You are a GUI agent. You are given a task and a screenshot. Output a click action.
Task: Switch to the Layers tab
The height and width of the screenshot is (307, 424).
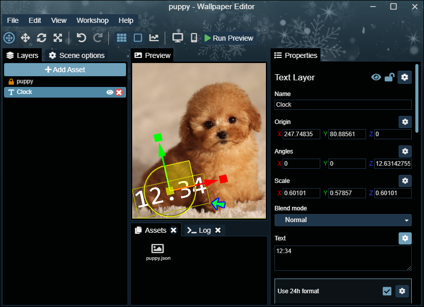pyautogui.click(x=22, y=55)
